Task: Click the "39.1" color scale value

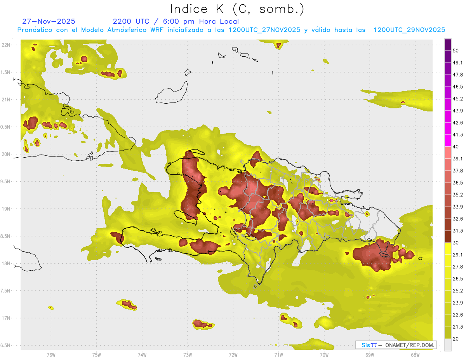Action: 458,158
